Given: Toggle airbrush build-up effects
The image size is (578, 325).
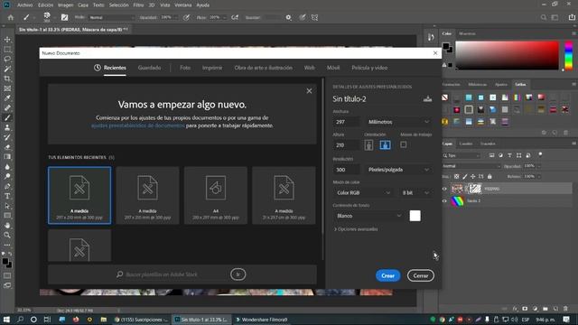Looking at the screenshot, I should tap(235, 17).
